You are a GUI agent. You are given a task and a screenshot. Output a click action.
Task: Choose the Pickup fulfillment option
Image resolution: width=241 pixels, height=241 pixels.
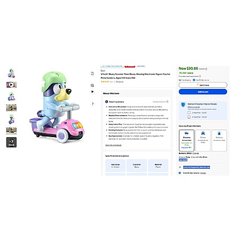click(x=203, y=140)
